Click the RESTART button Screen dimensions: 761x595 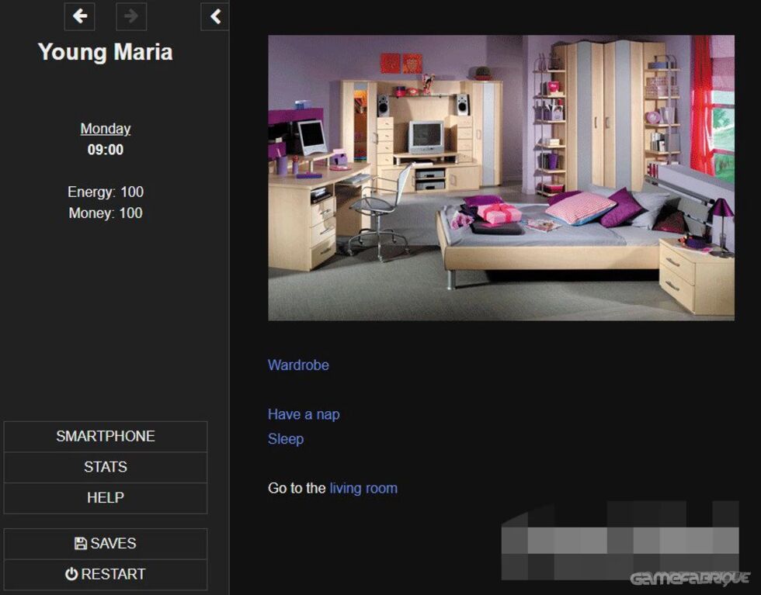106,575
